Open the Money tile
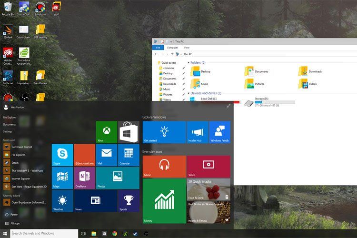 [x=164, y=201]
